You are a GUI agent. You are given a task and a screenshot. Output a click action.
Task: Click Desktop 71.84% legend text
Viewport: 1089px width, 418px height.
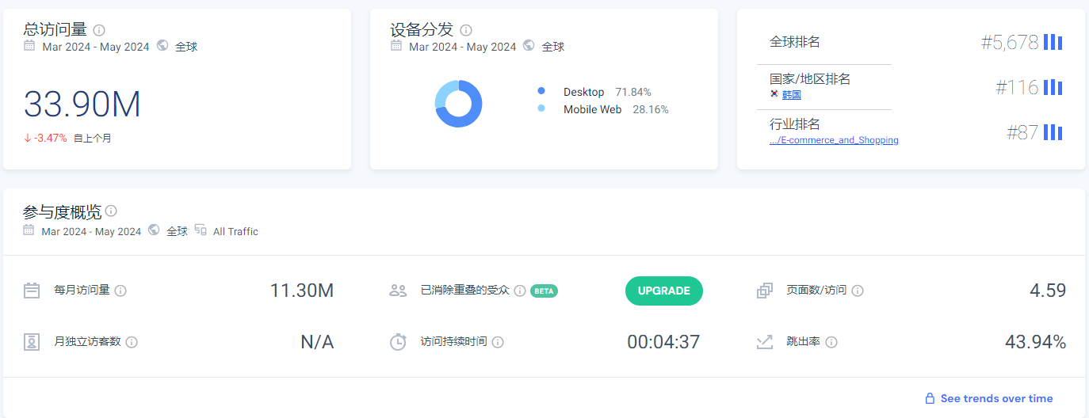click(607, 92)
